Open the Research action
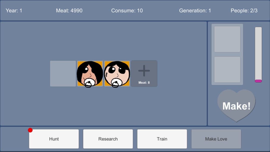Viewport: 270px width, 152px height. pos(108,139)
